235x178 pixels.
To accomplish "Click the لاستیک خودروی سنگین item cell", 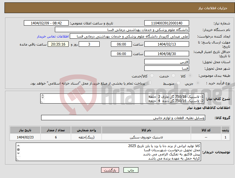I will click(146, 137).
